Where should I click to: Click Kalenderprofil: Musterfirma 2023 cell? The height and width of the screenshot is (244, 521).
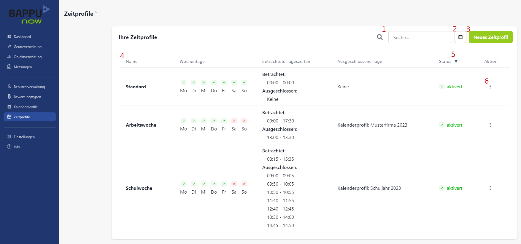pos(372,125)
